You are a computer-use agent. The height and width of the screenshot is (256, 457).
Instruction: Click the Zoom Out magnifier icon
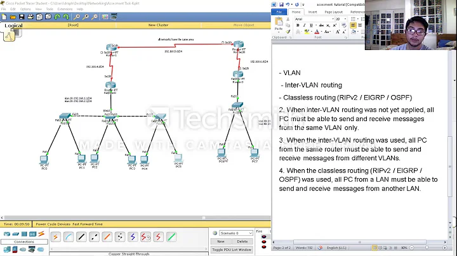click(95, 17)
